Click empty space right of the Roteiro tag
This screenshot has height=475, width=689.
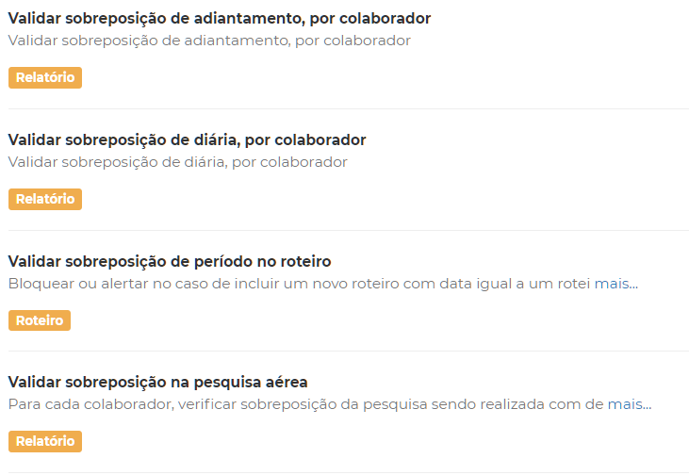[377, 320]
